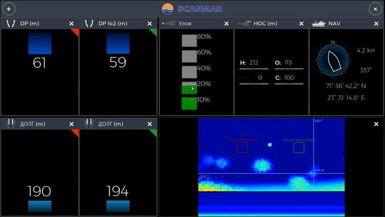Close the ДОЛГ panel showing 190
This screenshot has width=385, height=217.
(72, 124)
